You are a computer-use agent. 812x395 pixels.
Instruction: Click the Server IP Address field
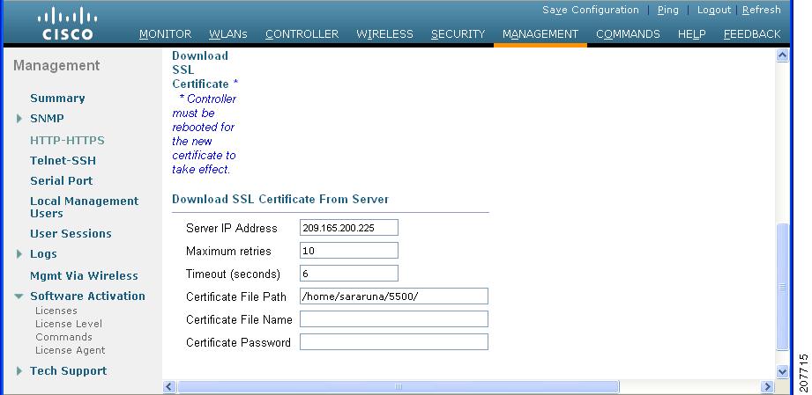pos(348,228)
